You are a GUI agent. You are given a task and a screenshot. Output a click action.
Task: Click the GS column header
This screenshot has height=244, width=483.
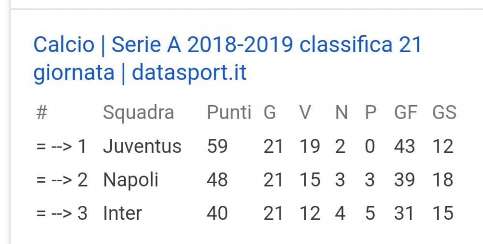444,112
